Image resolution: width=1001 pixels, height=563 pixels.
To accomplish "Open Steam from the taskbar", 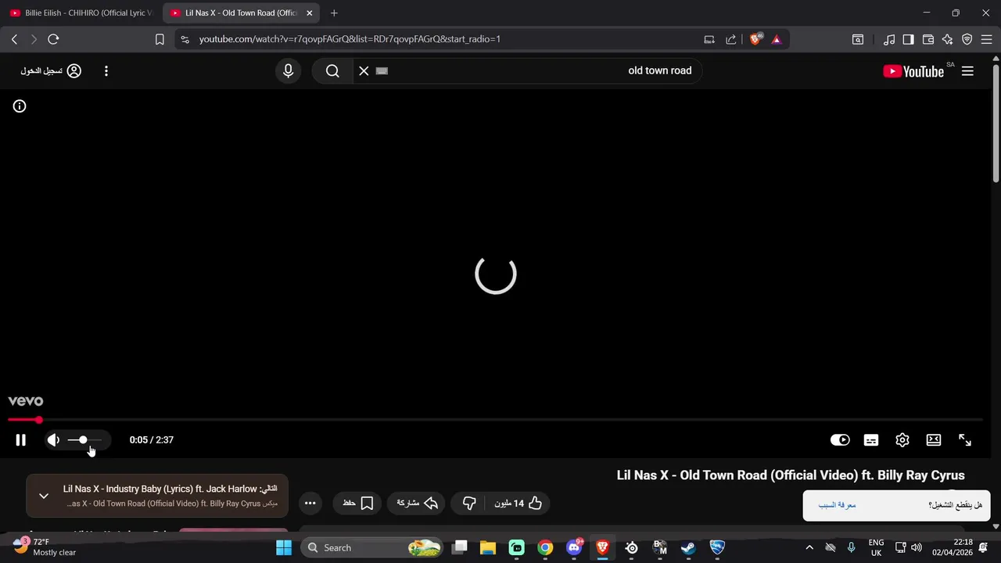I will (x=688, y=547).
